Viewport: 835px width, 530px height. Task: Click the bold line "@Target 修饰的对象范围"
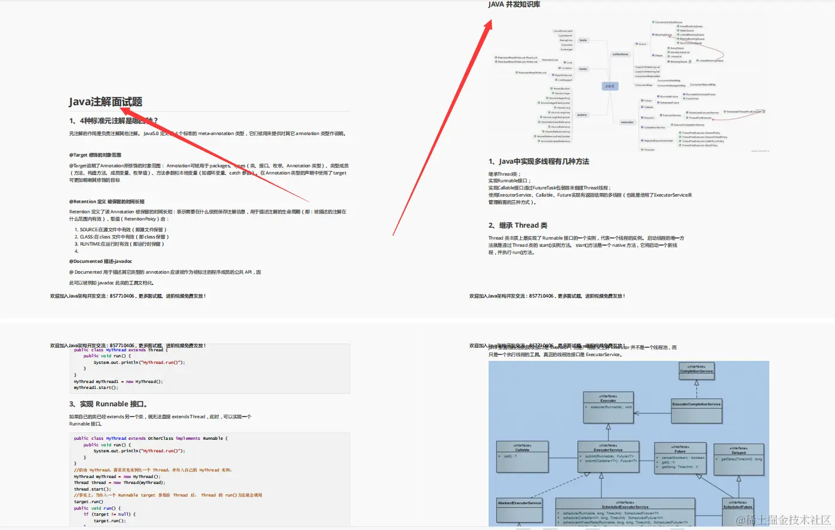pos(95,155)
